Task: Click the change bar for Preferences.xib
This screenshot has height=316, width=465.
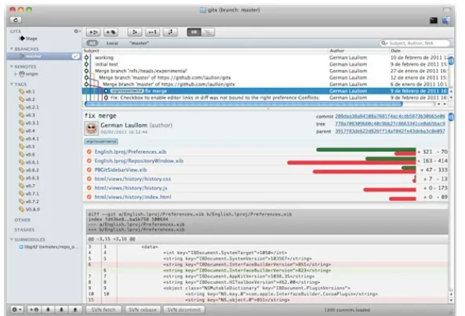Action: click(366, 151)
